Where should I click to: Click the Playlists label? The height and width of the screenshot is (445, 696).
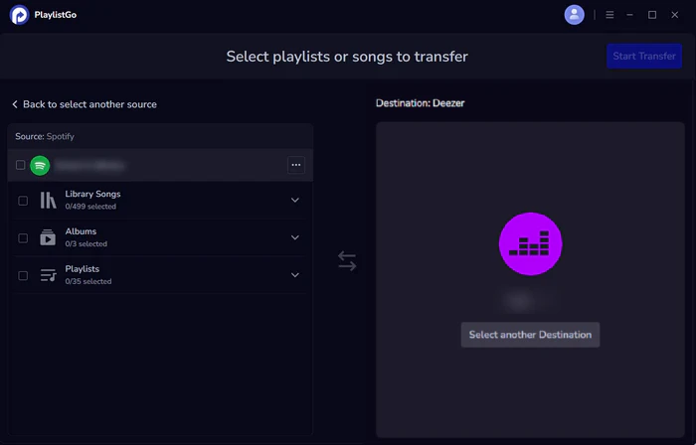pyautogui.click(x=83, y=268)
